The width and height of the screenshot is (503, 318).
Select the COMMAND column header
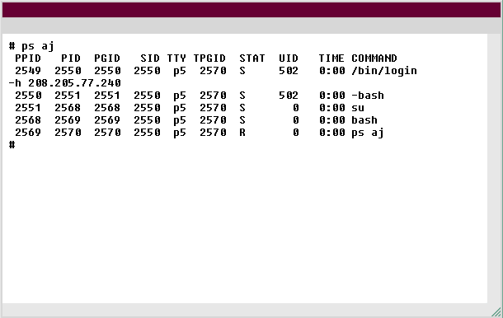[374, 58]
